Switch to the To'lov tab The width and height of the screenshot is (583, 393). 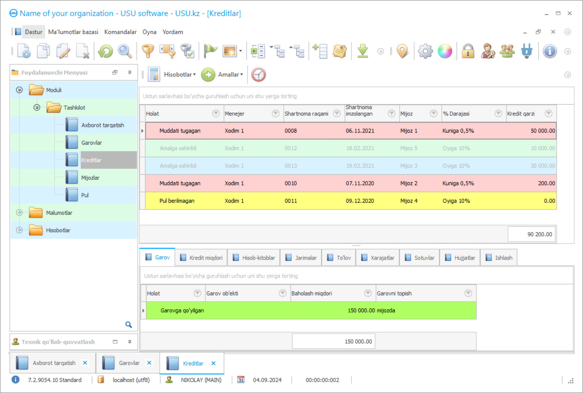tap(339, 258)
